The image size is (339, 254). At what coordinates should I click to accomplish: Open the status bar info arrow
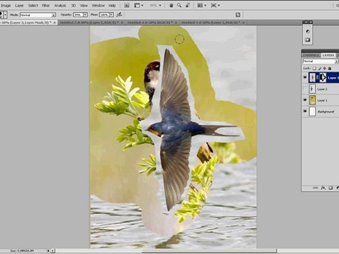[x=48, y=251]
